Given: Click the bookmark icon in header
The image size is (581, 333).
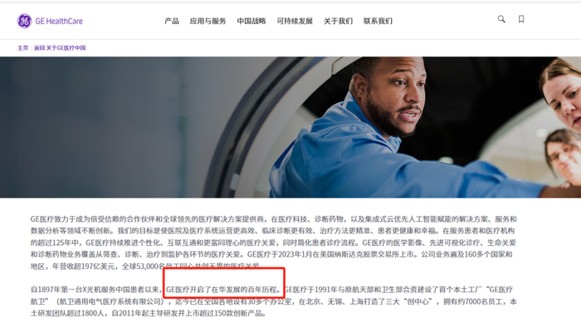Looking at the screenshot, I should (521, 19).
